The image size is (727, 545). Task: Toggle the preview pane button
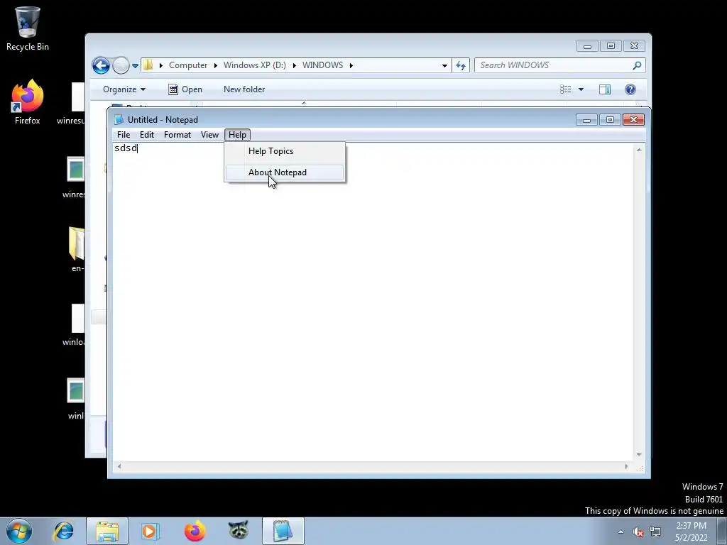tap(605, 89)
